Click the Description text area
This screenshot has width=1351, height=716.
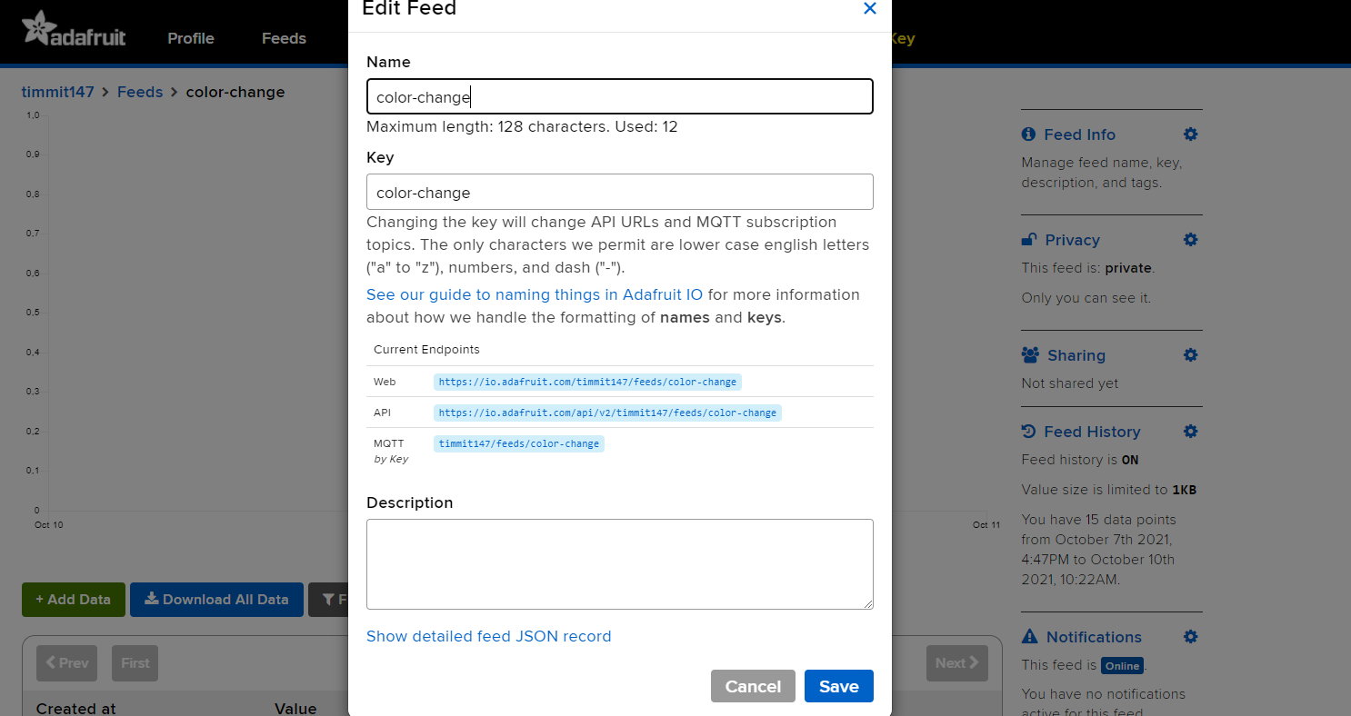[x=620, y=564]
